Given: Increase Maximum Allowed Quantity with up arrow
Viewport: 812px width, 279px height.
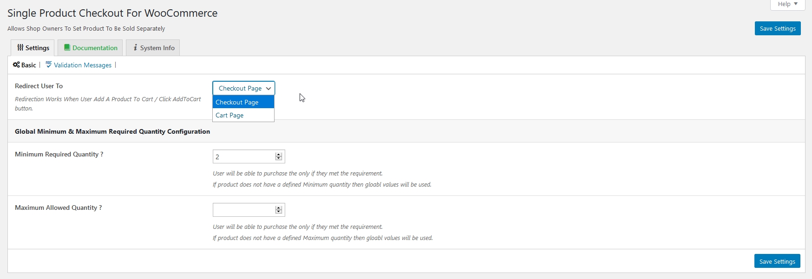Looking at the screenshot, I should point(279,208).
